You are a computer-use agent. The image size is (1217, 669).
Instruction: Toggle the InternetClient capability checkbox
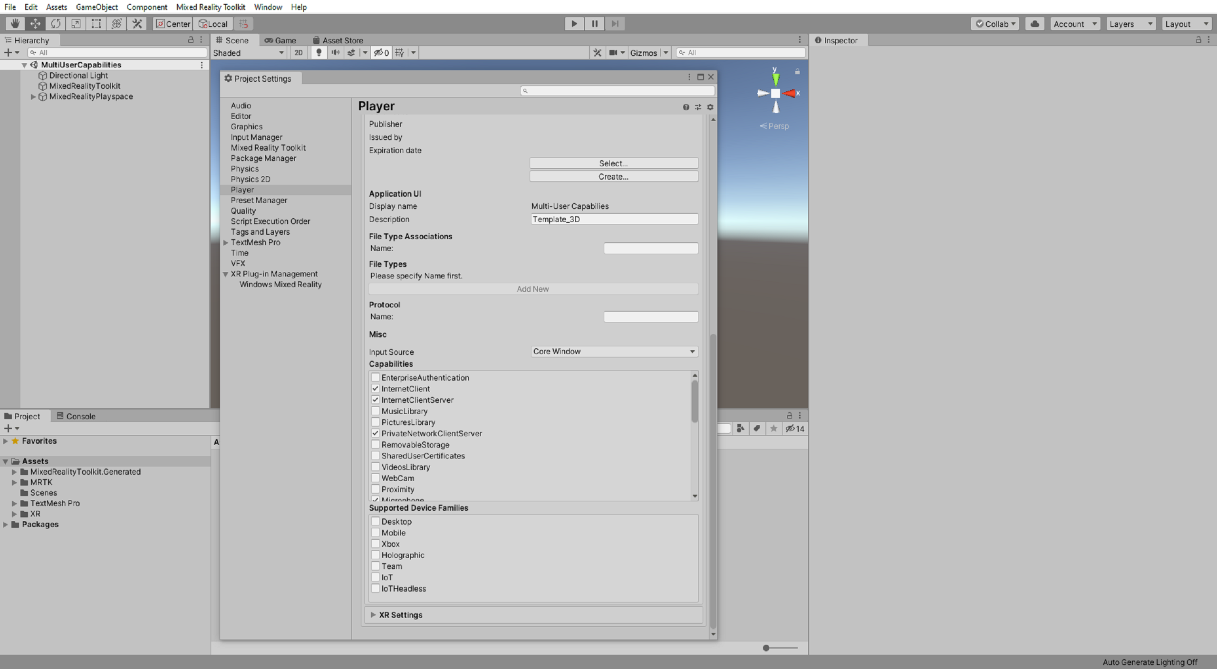tap(376, 388)
